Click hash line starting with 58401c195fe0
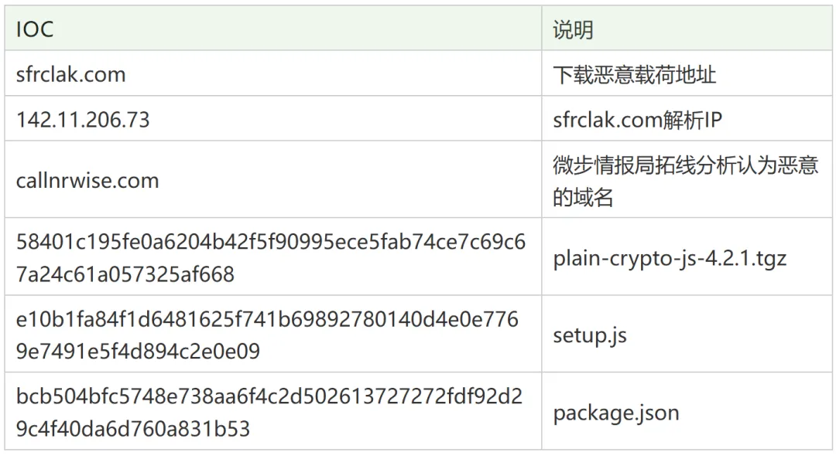The width and height of the screenshot is (836, 459). [270, 242]
